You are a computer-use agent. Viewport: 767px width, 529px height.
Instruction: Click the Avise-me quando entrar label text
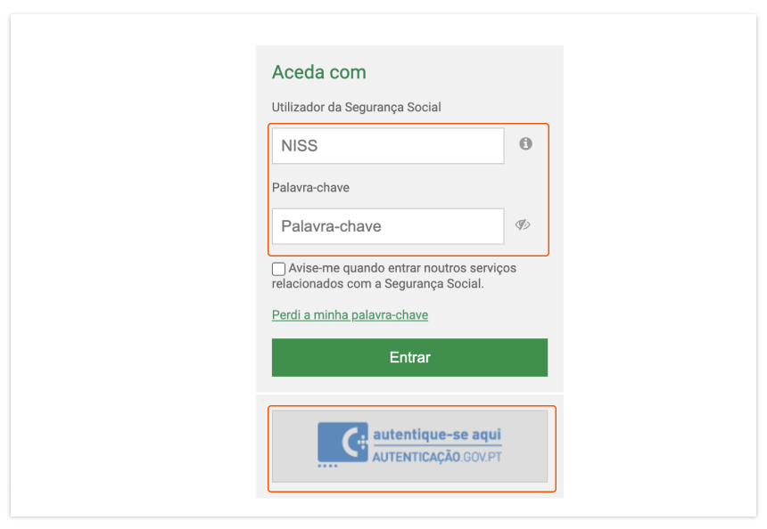pos(402,268)
